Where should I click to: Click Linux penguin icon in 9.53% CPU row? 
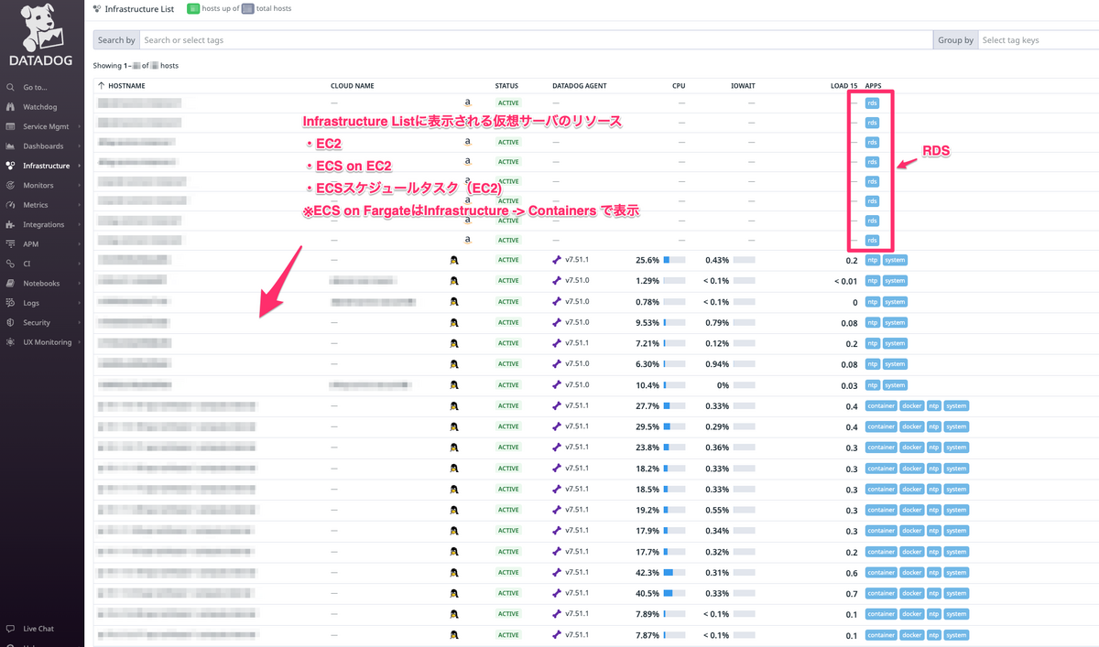(x=453, y=322)
